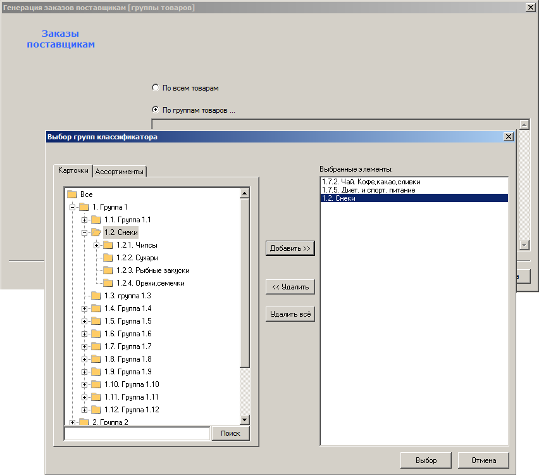Click the folder icon of 'Все'

[72, 194]
